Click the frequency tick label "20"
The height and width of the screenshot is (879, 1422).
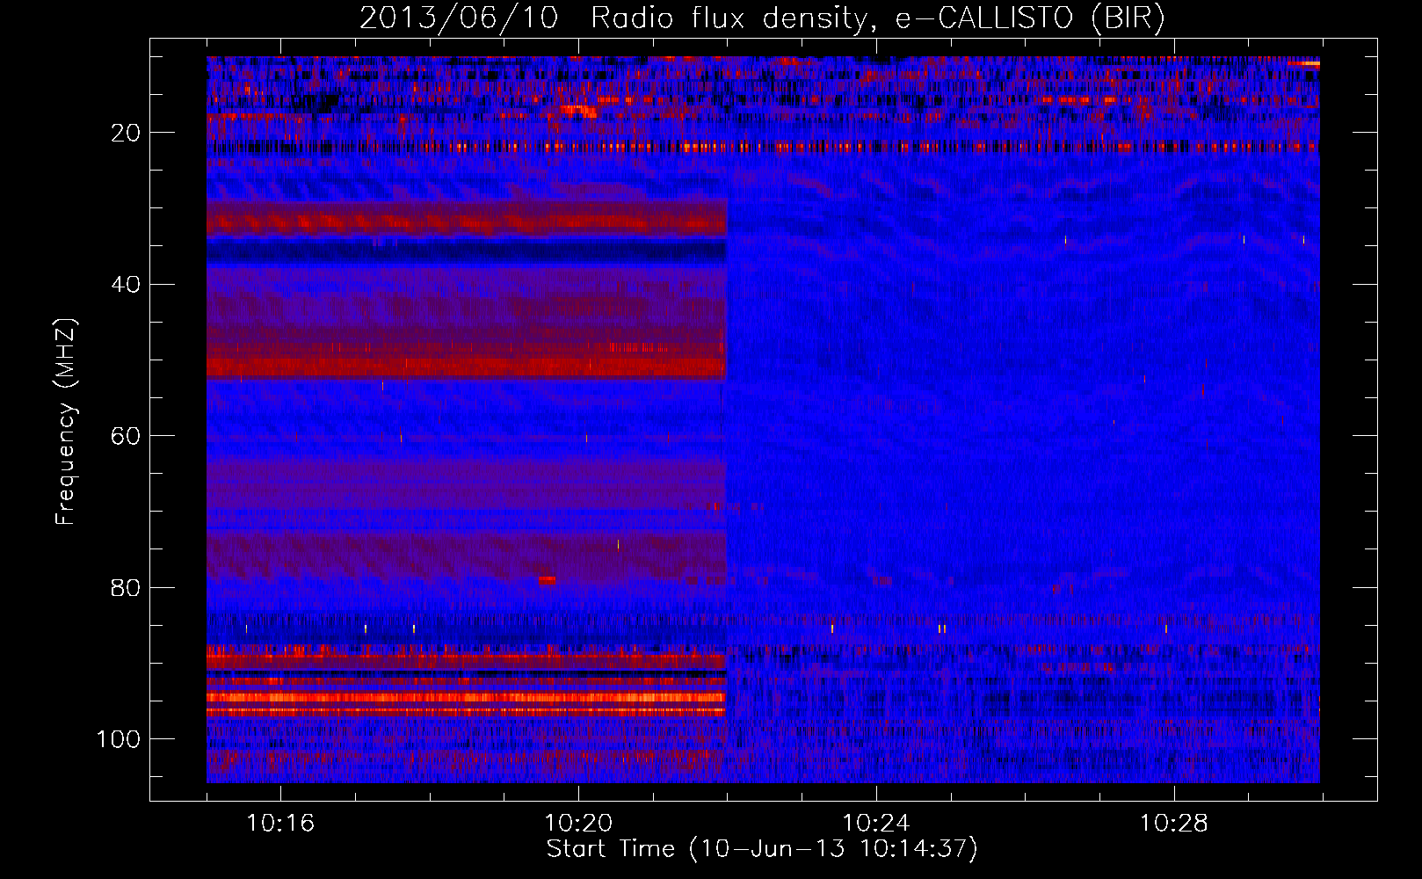point(127,133)
